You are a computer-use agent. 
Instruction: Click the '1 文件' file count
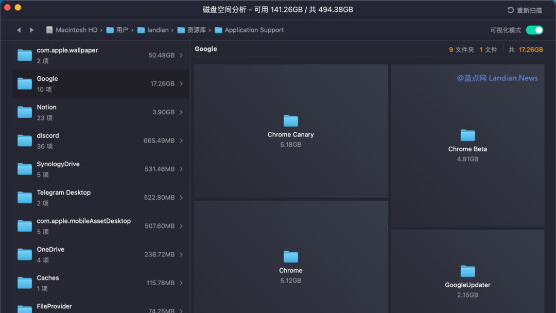[488, 50]
